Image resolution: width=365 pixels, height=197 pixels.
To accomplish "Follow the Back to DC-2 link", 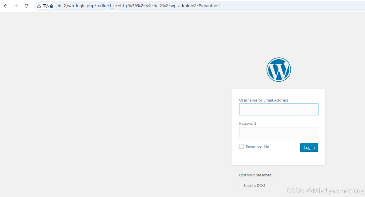I will [x=252, y=185].
